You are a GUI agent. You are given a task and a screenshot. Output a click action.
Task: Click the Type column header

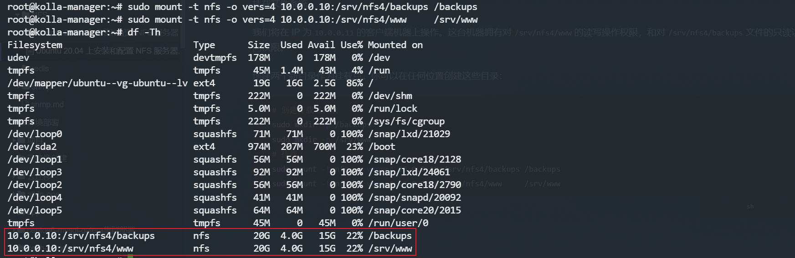point(204,45)
